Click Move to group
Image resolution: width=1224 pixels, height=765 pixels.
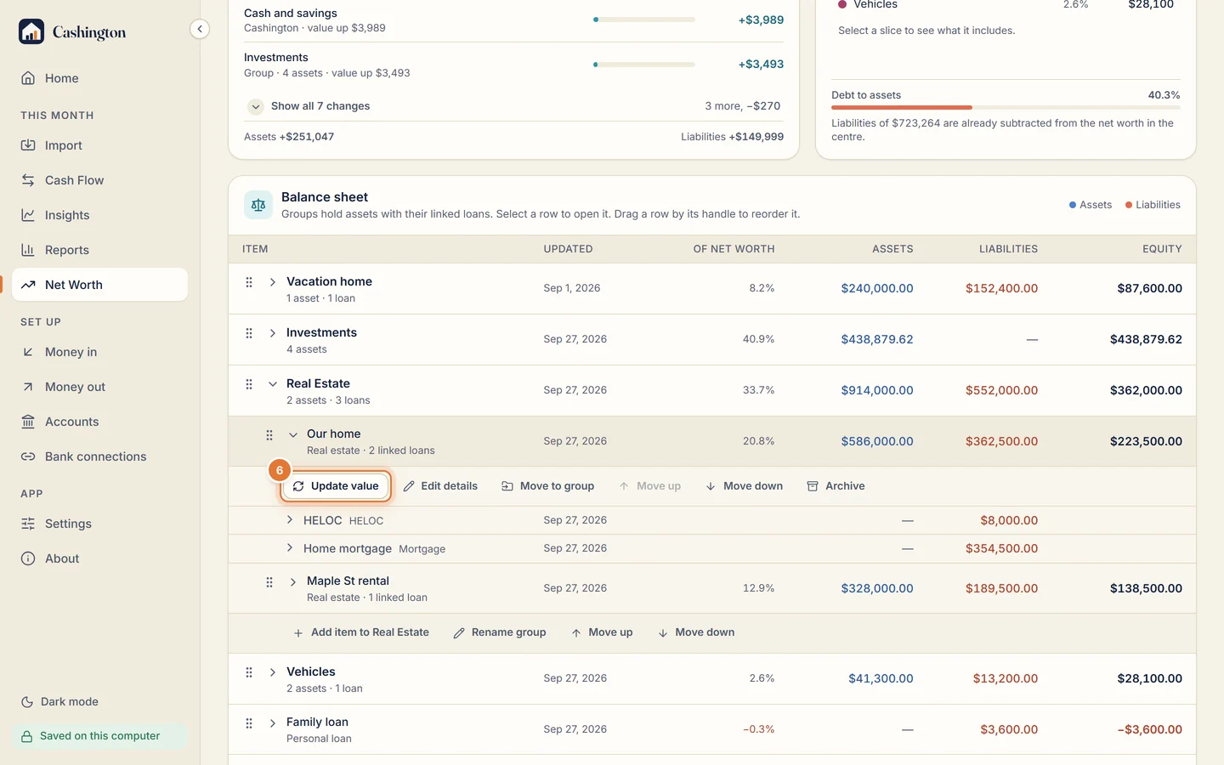548,486
